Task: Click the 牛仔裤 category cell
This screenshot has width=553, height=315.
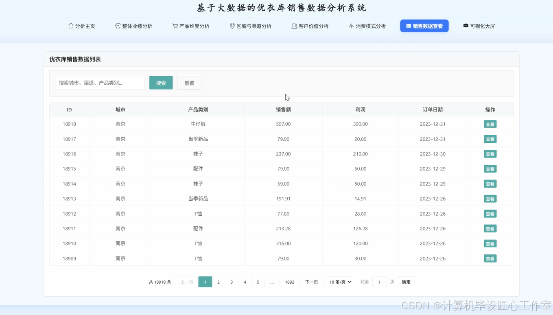Action: click(198, 124)
